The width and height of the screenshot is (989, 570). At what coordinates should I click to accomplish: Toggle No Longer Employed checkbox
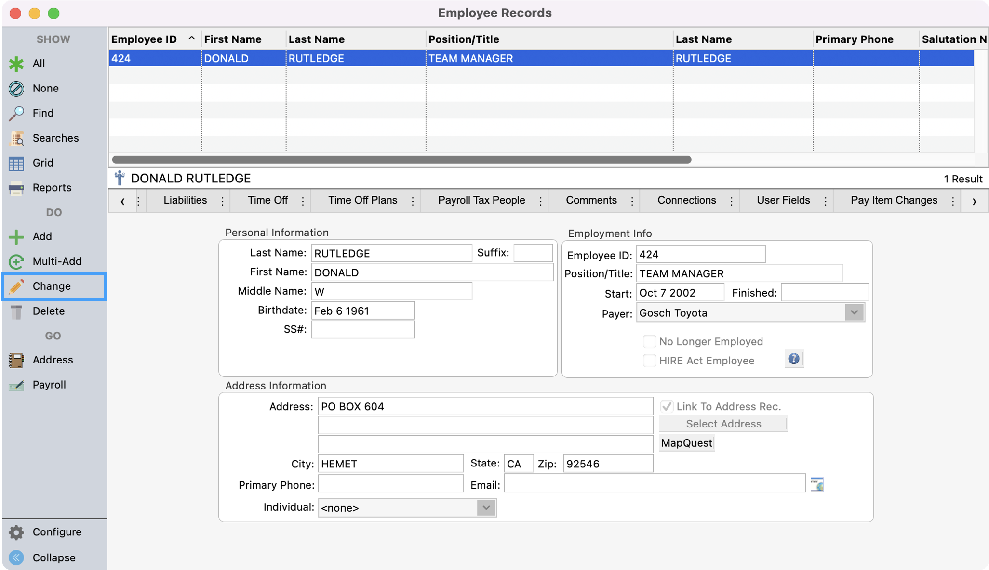[649, 341]
